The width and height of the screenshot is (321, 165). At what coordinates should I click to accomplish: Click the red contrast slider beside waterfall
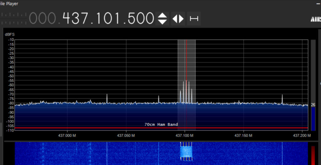click(x=313, y=155)
